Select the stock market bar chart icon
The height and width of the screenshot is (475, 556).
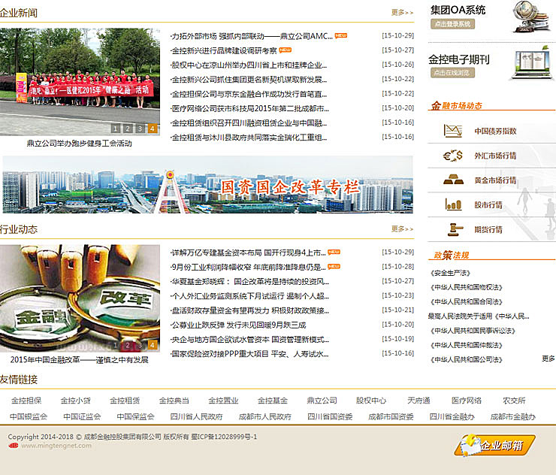(452, 204)
